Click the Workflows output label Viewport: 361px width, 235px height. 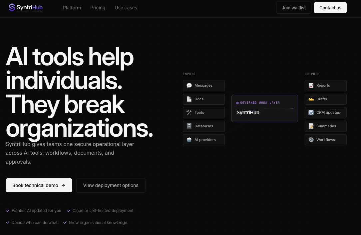point(326,140)
